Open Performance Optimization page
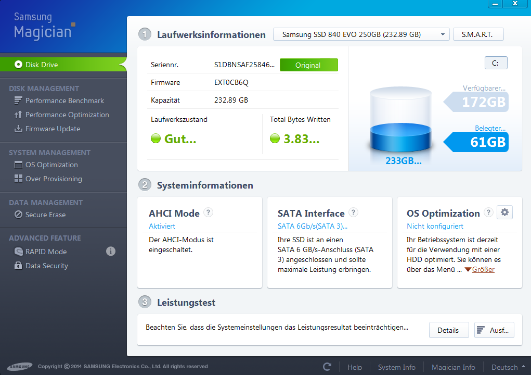The width and height of the screenshot is (531, 375). click(x=67, y=115)
